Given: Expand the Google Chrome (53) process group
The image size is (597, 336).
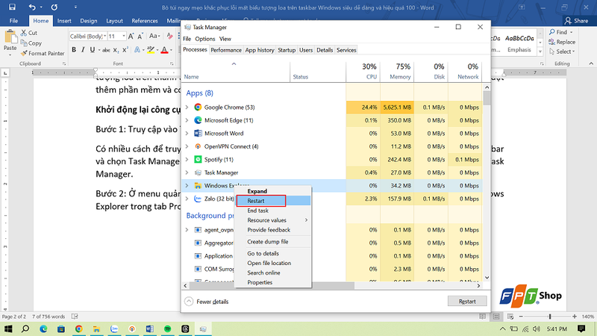Looking at the screenshot, I should pyautogui.click(x=187, y=107).
